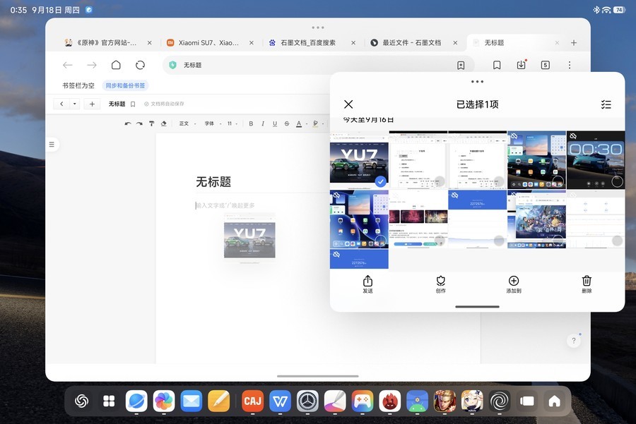Click the format painter icon in toolbar
Viewport: 636px width, 424px height.
tap(151, 123)
